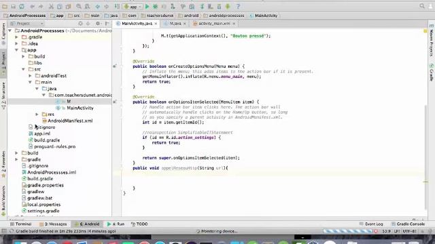Expand the res folder
This screenshot has width=435, height=244.
click(x=37, y=115)
